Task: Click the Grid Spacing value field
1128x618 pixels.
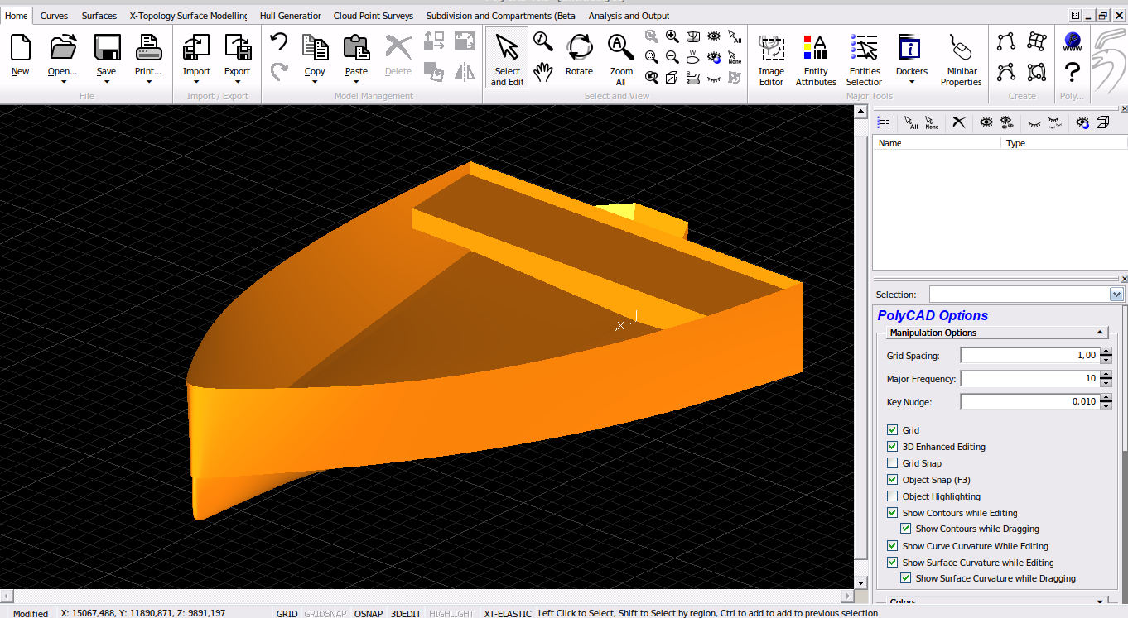Action: (x=1029, y=355)
